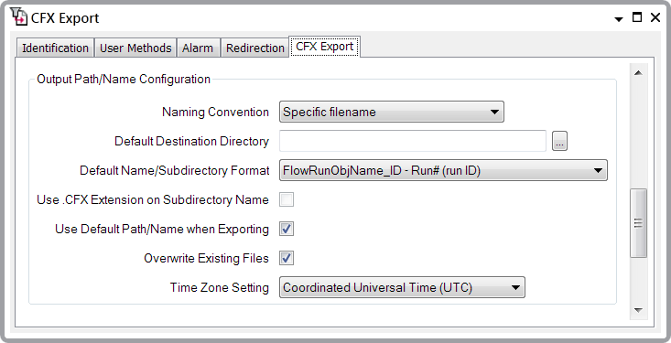This screenshot has height=343, width=671.
Task: Click the vertical scrollbar thumb
Action: coord(638,223)
